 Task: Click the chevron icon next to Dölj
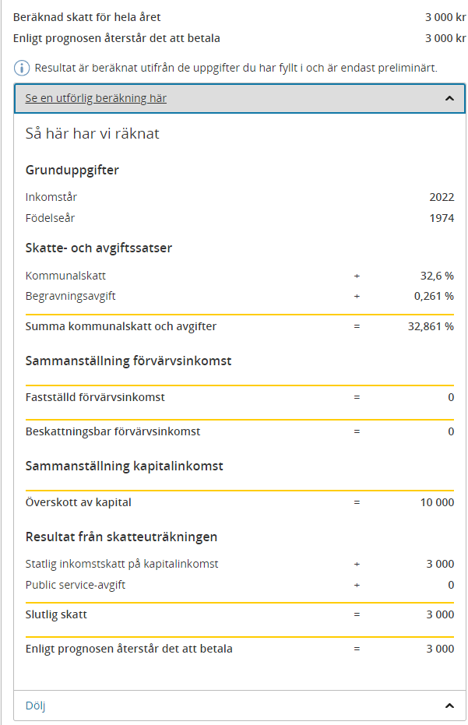(449, 706)
